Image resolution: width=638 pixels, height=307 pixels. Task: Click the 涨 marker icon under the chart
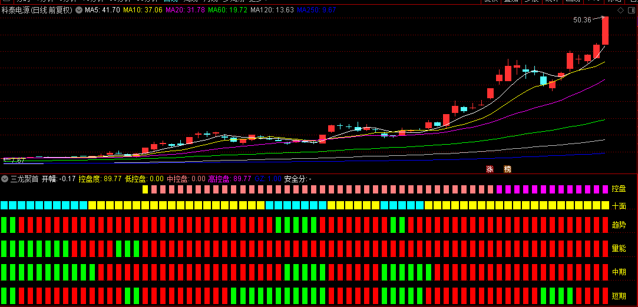click(490, 169)
